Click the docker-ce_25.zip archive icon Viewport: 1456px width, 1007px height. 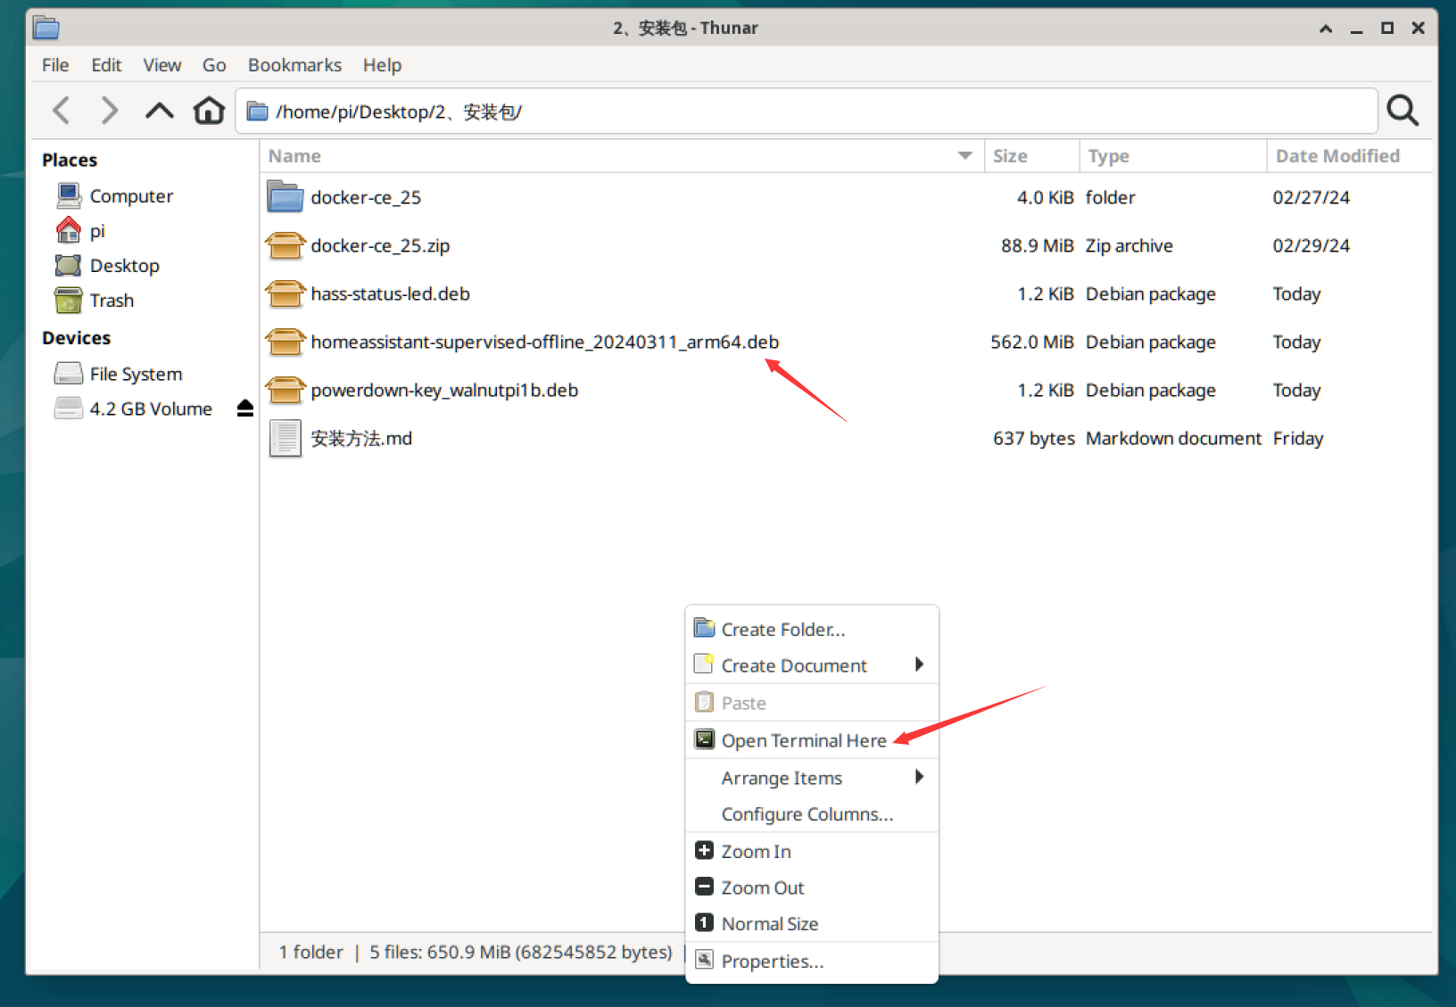coord(285,245)
